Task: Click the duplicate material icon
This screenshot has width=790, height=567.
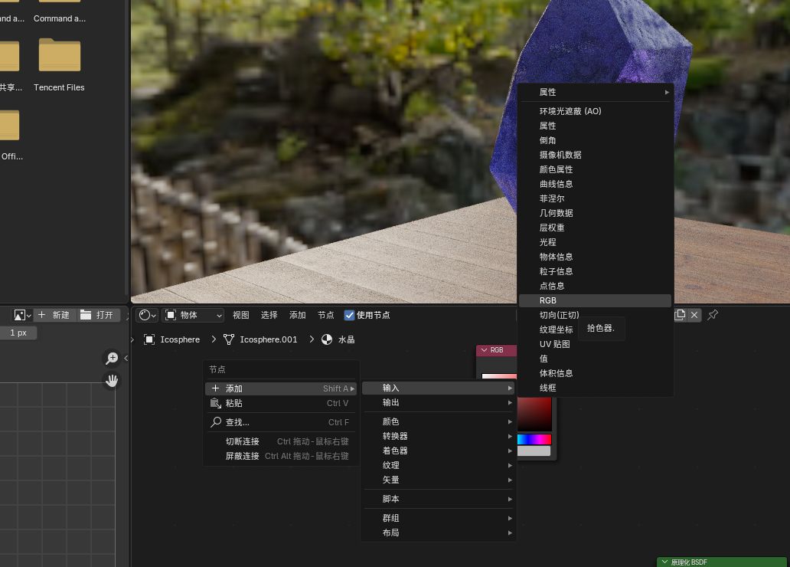Action: [x=681, y=315]
